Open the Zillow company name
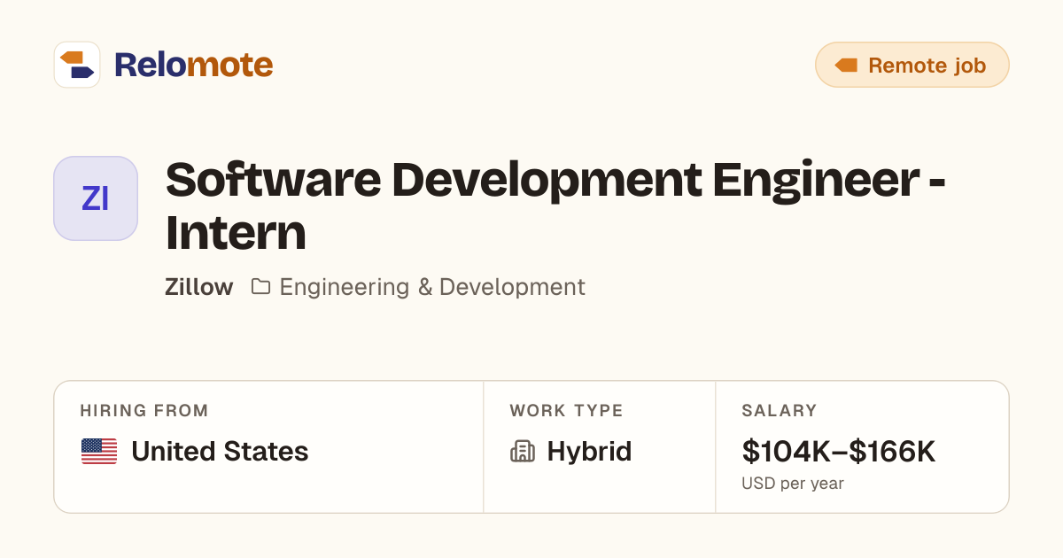Viewport: 1063px width, 558px height. tap(199, 287)
